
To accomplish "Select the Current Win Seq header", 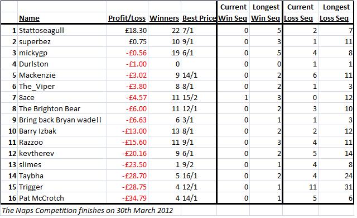I will coord(233,12).
